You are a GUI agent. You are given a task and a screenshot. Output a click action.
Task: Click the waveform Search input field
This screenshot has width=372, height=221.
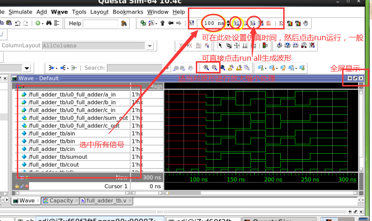point(135,68)
